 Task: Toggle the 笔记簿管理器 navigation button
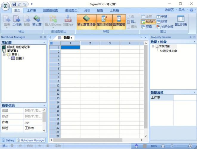pyautogui.click(x=86, y=22)
